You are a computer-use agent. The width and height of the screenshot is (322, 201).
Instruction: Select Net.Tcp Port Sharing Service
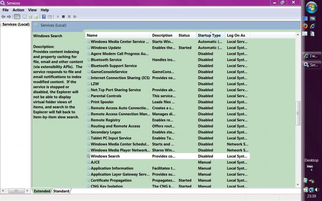pos(167,90)
